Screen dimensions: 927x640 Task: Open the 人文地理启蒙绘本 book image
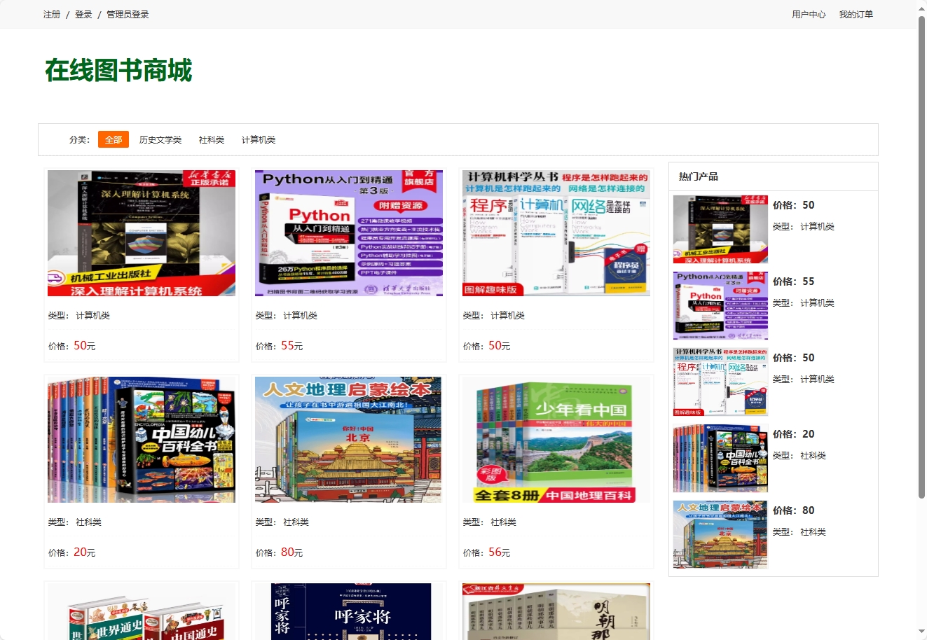348,439
